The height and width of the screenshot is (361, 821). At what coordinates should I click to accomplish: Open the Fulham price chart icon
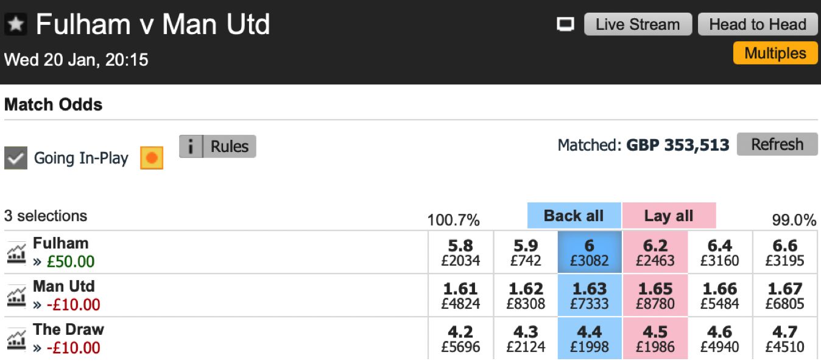pos(16,253)
